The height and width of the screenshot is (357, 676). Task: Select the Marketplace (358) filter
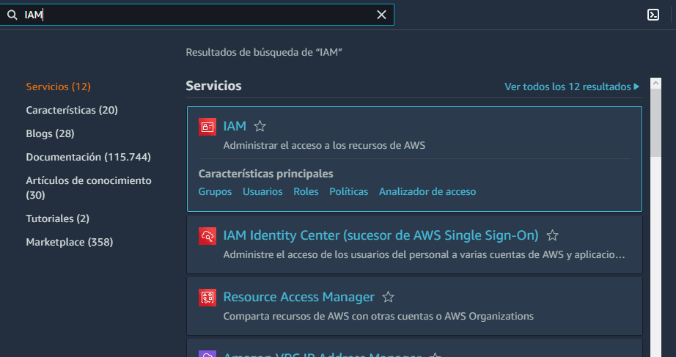[70, 242]
